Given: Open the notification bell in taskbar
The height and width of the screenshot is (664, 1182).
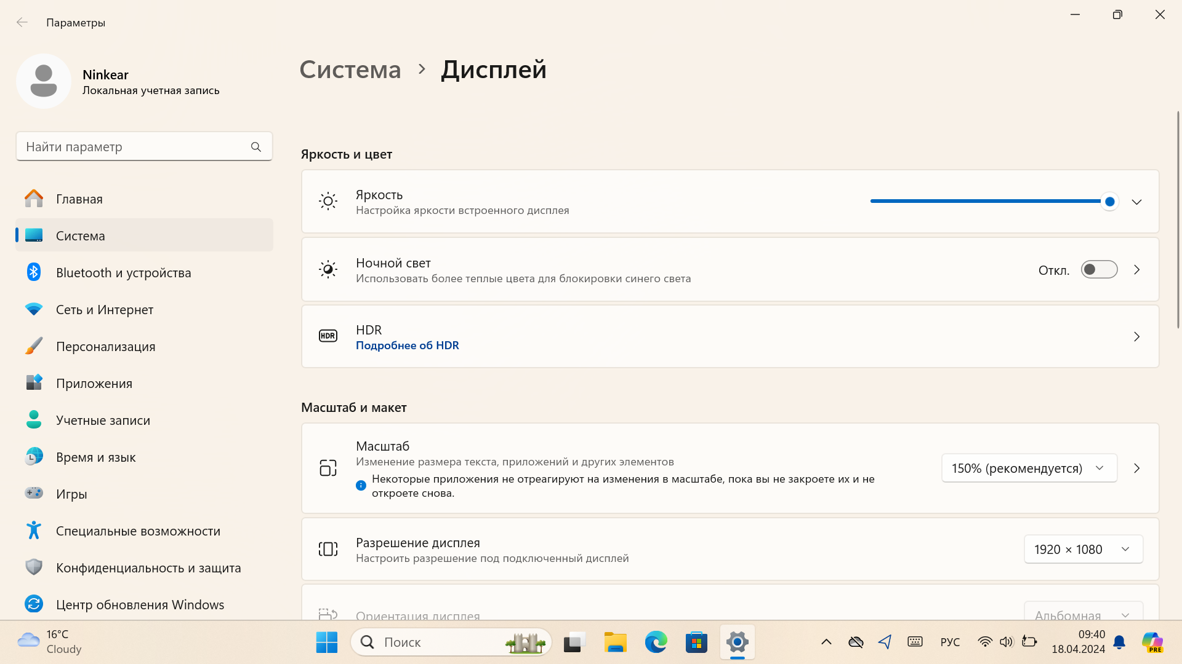Looking at the screenshot, I should 1119,642.
